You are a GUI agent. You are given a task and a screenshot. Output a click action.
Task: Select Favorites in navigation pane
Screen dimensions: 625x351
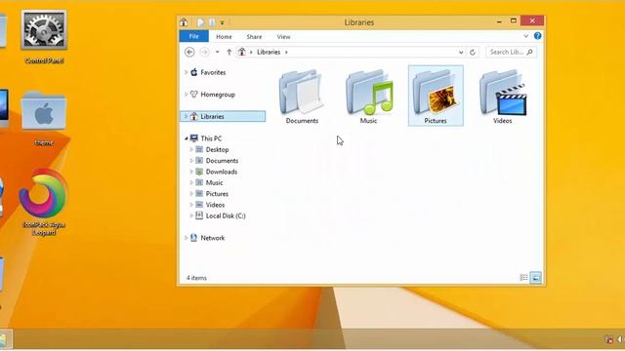(213, 72)
